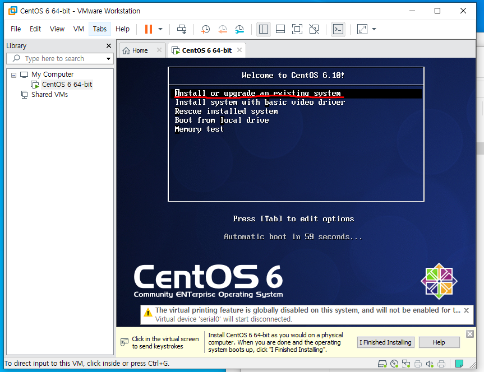Take a snapshot of this virtual machine
484x372 pixels.
click(205, 29)
